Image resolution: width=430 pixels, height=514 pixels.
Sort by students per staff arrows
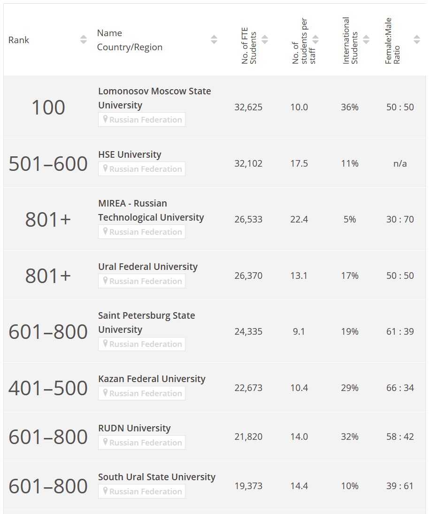(x=315, y=40)
